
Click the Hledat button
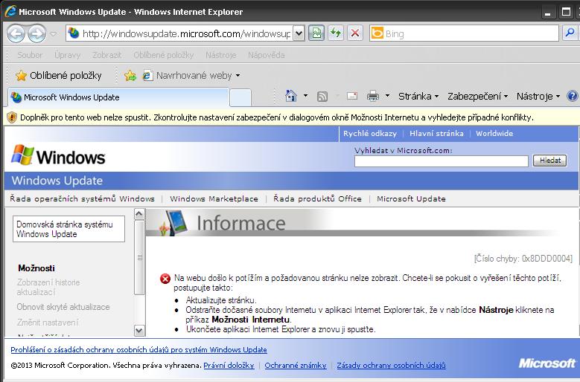549,161
